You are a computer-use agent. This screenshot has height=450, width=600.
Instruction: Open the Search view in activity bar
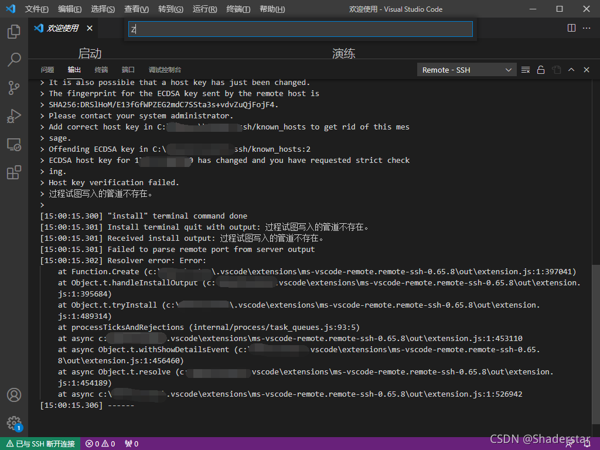(x=14, y=60)
